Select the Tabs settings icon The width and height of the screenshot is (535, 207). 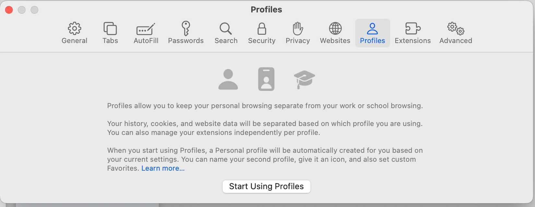pos(110,32)
